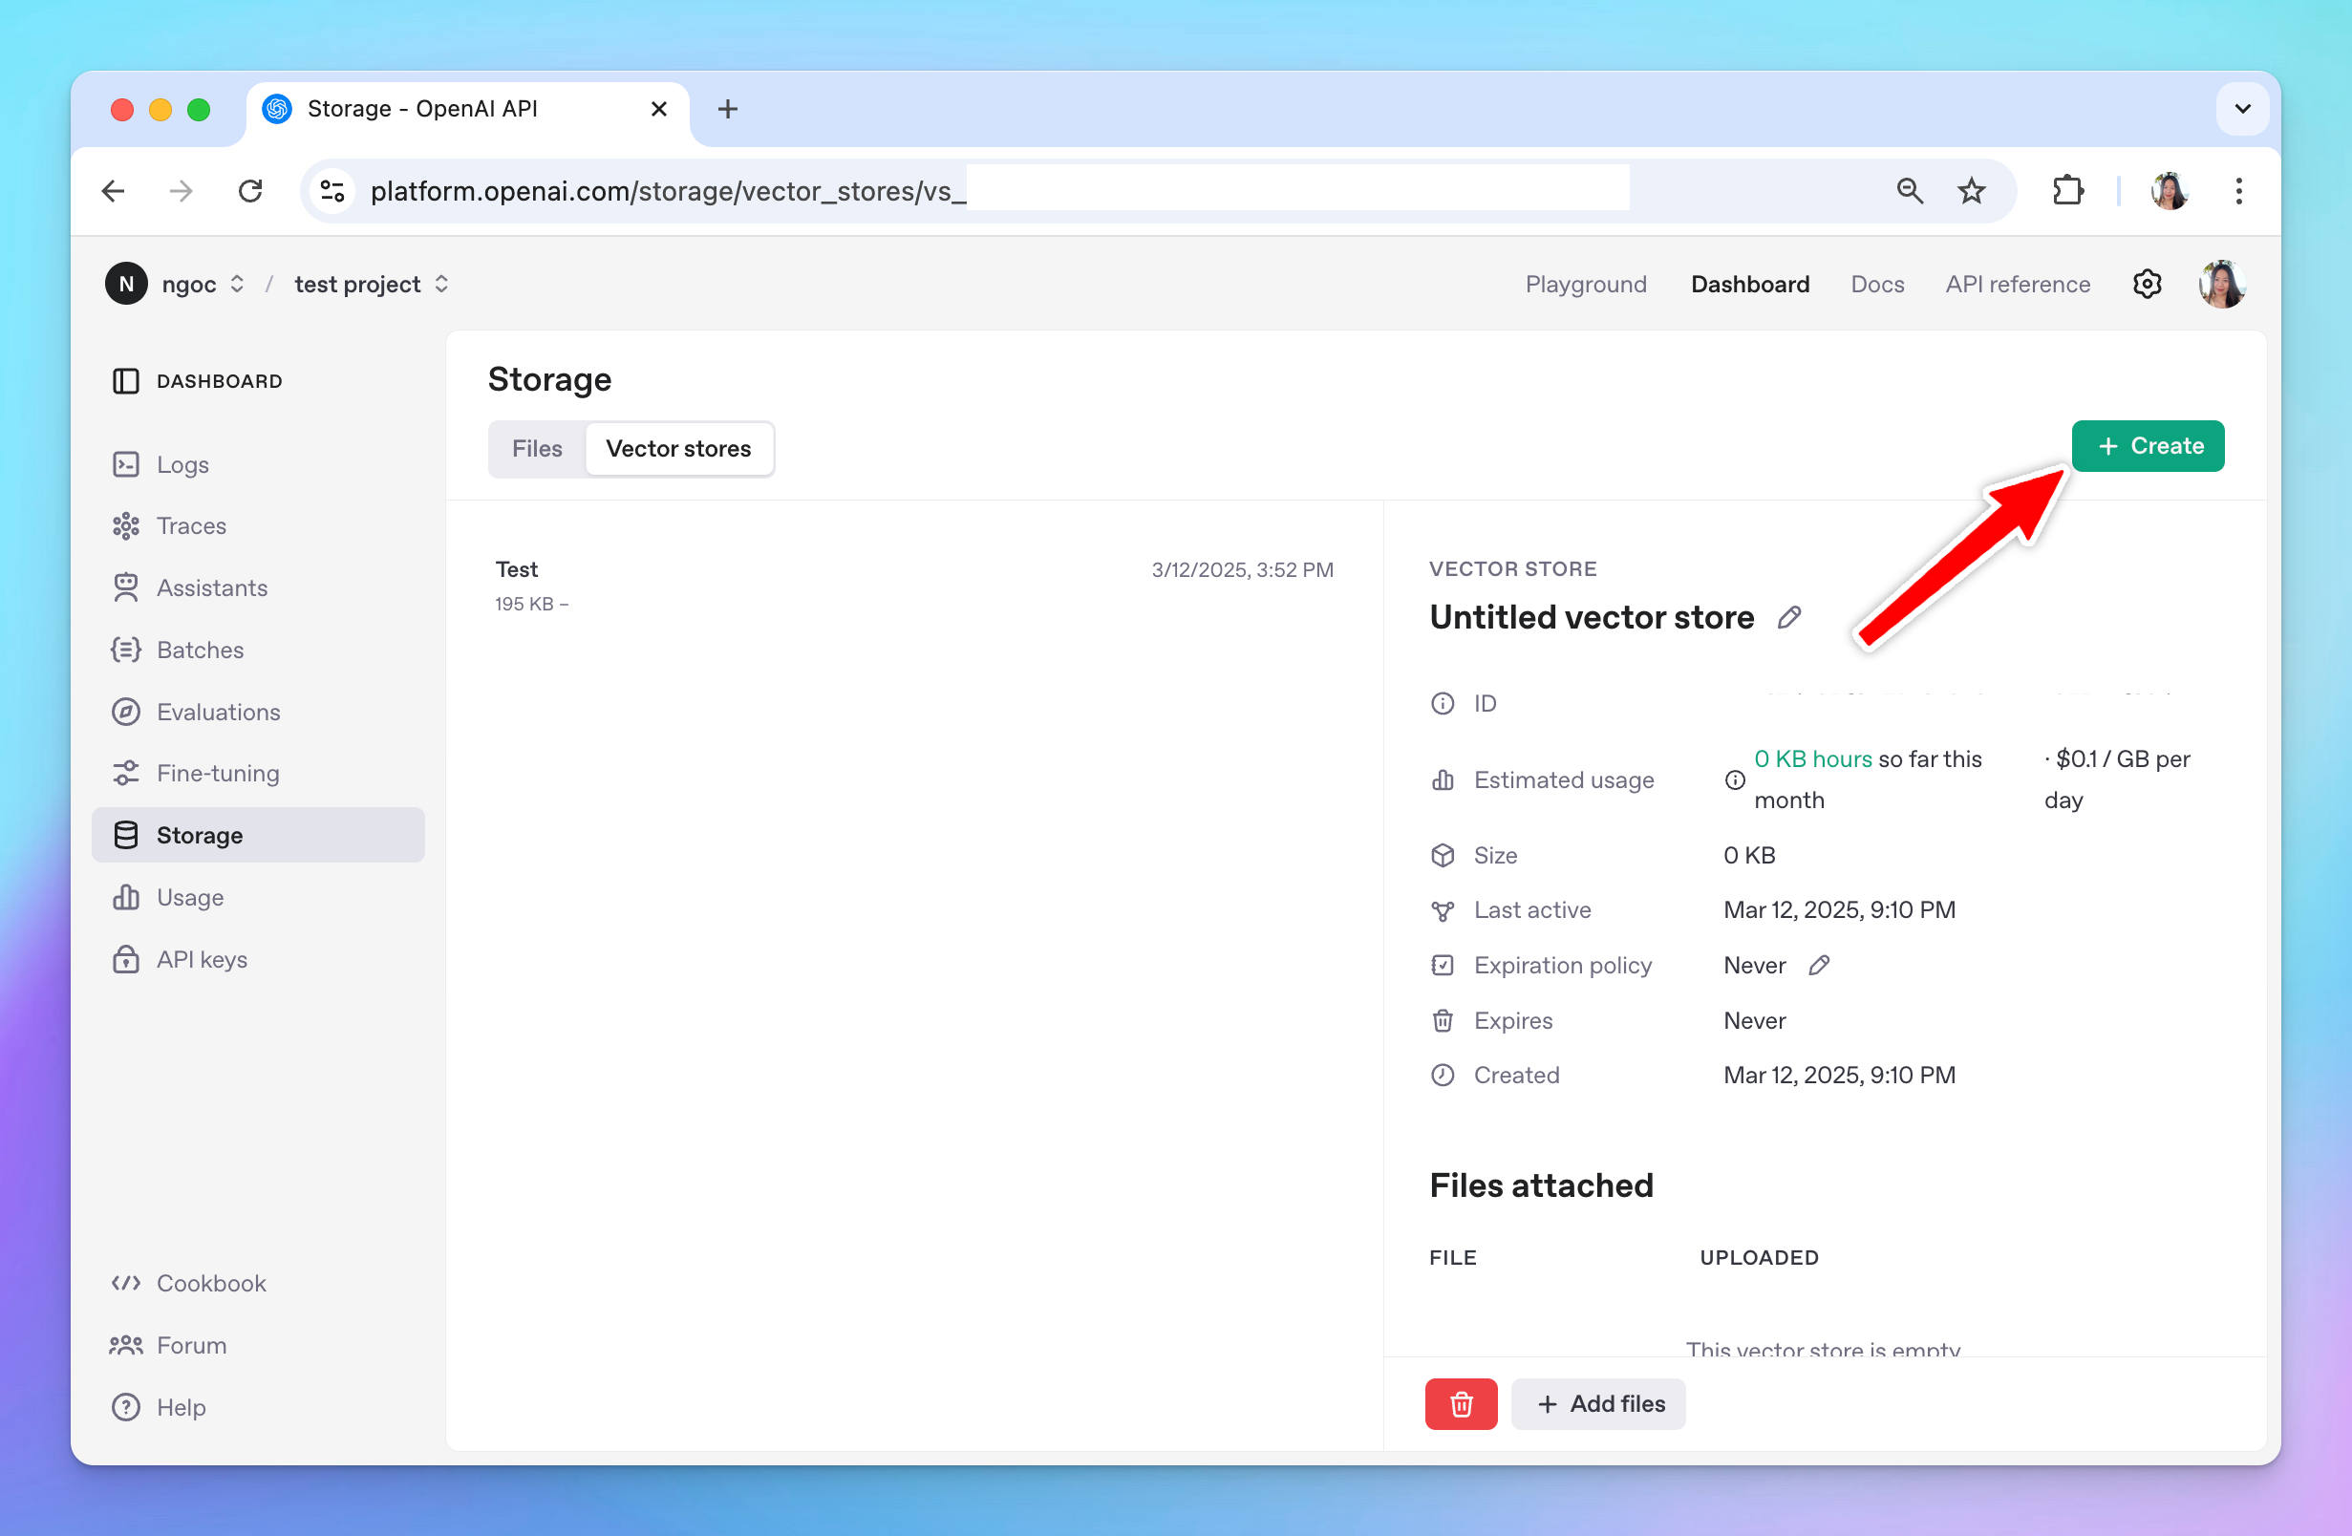The height and width of the screenshot is (1536, 2352).
Task: Select the Test vector store row
Action: (913, 586)
